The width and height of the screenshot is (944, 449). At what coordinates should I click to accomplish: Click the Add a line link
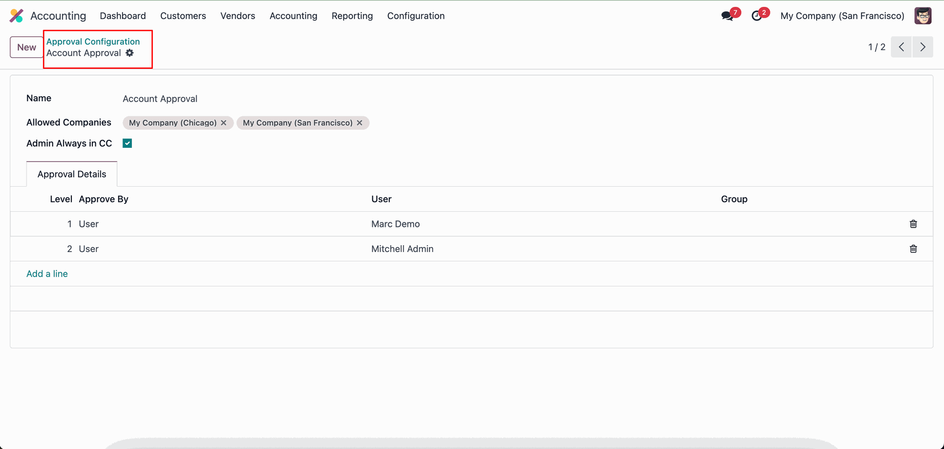pos(47,274)
